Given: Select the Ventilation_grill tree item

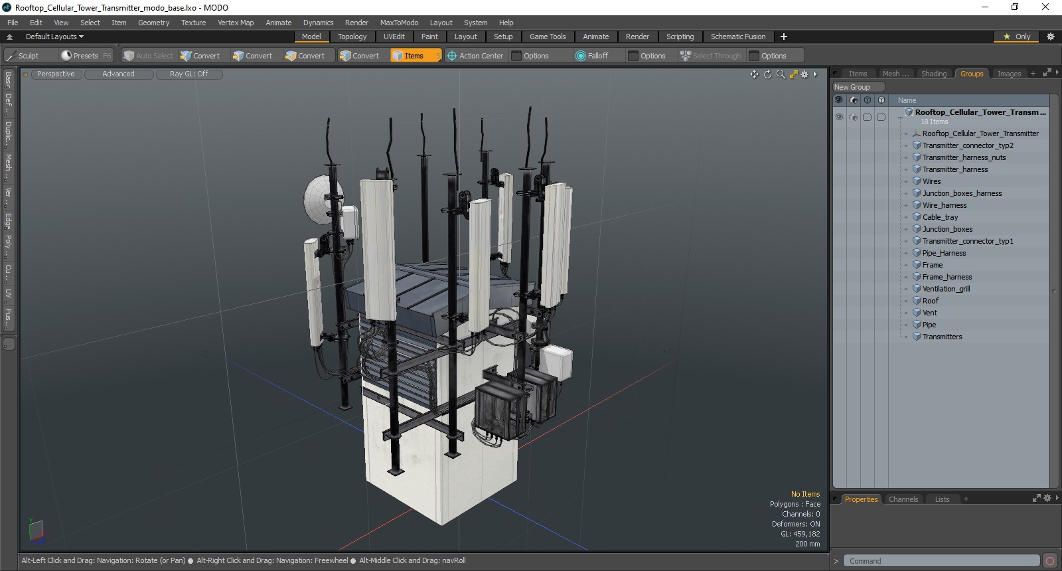Looking at the screenshot, I should [x=946, y=289].
